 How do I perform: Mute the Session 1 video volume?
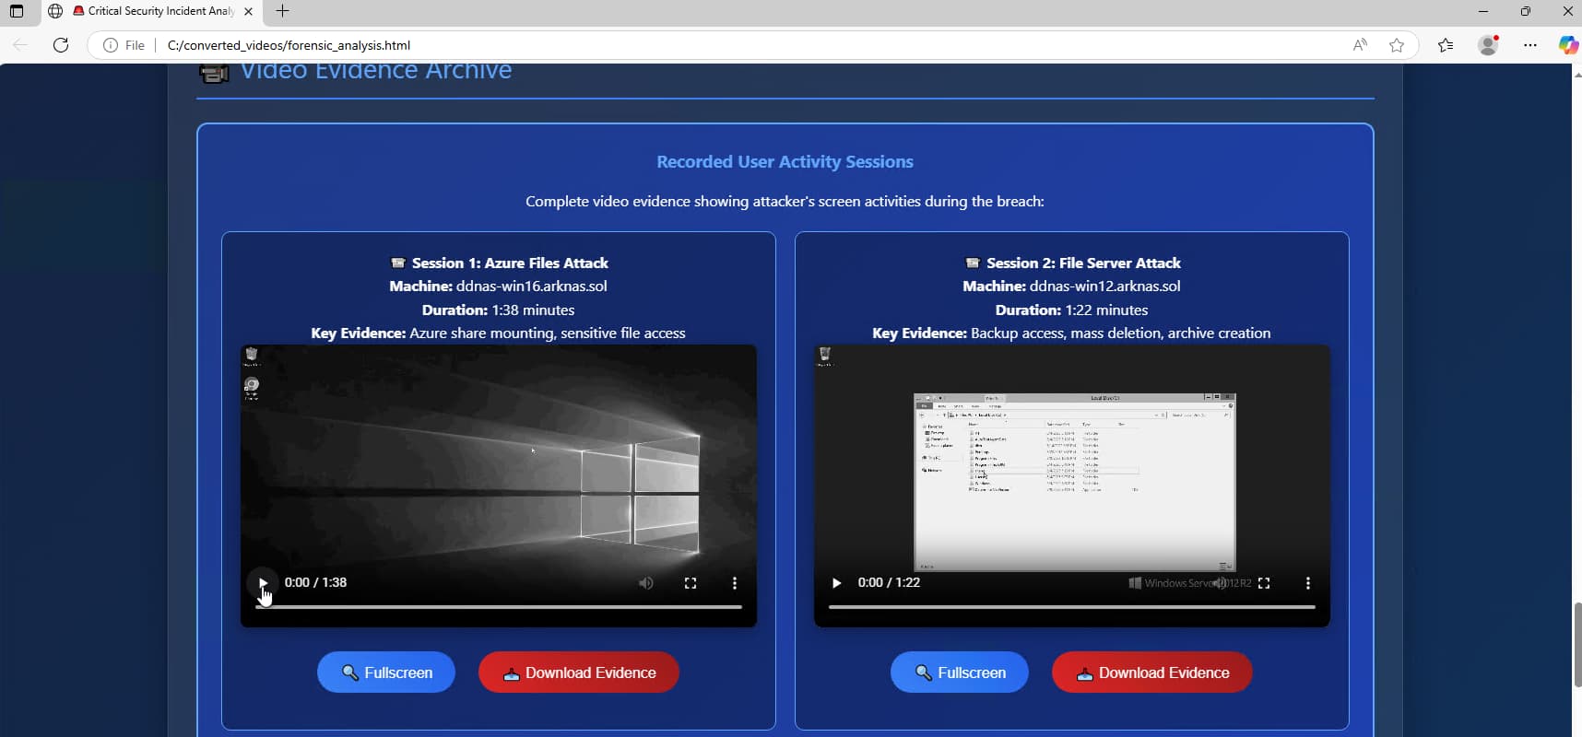(x=646, y=583)
